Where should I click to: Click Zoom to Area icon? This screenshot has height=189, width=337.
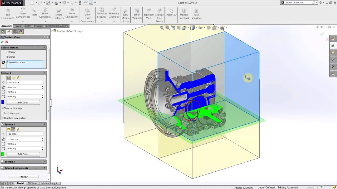[167, 28]
